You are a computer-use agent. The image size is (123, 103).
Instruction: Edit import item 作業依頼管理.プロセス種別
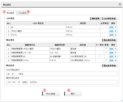pos(111,49)
